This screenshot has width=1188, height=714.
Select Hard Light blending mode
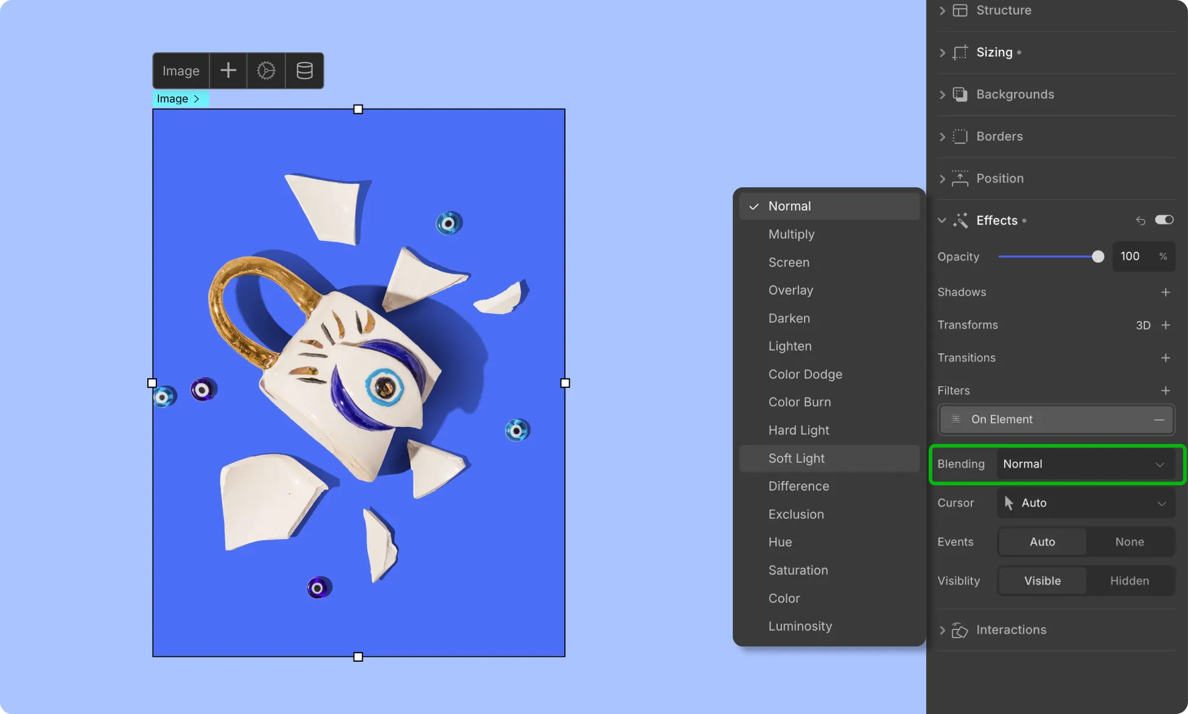coord(830,430)
